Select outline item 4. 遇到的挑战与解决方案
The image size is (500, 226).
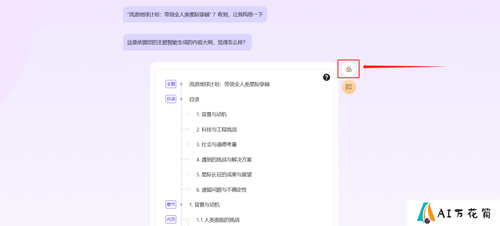pos(224,160)
